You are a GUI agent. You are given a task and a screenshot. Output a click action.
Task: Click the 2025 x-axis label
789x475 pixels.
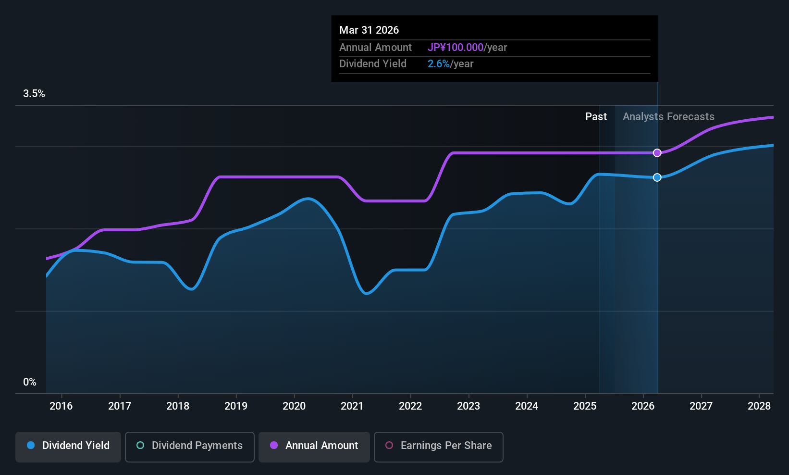585,406
